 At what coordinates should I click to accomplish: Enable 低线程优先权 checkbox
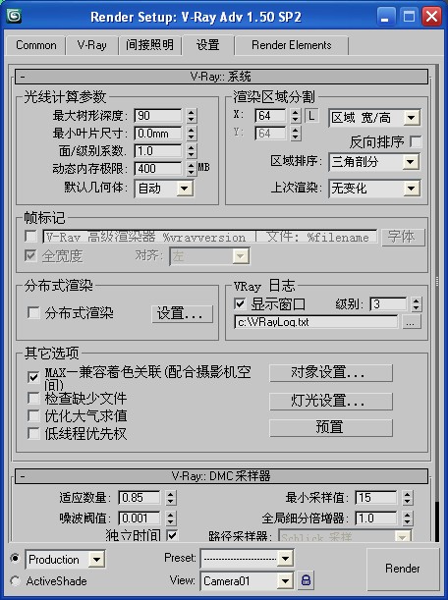pos(33,433)
